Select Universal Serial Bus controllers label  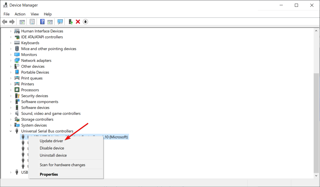[x=47, y=131]
